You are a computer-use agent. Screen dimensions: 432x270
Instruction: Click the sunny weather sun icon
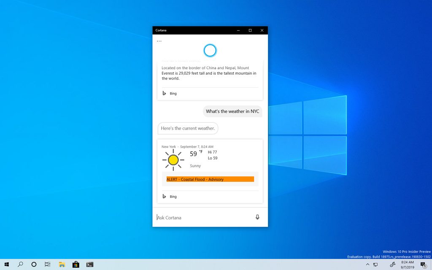(173, 159)
